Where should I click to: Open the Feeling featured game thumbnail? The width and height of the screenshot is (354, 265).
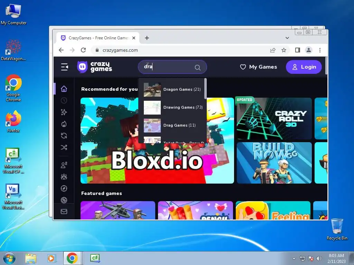click(x=273, y=210)
